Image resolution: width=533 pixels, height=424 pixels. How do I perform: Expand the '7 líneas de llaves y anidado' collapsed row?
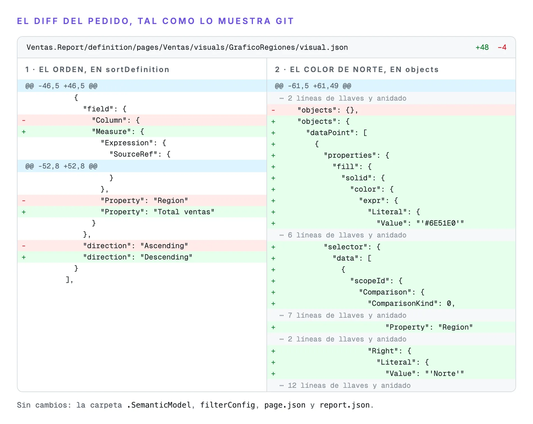pos(391,315)
